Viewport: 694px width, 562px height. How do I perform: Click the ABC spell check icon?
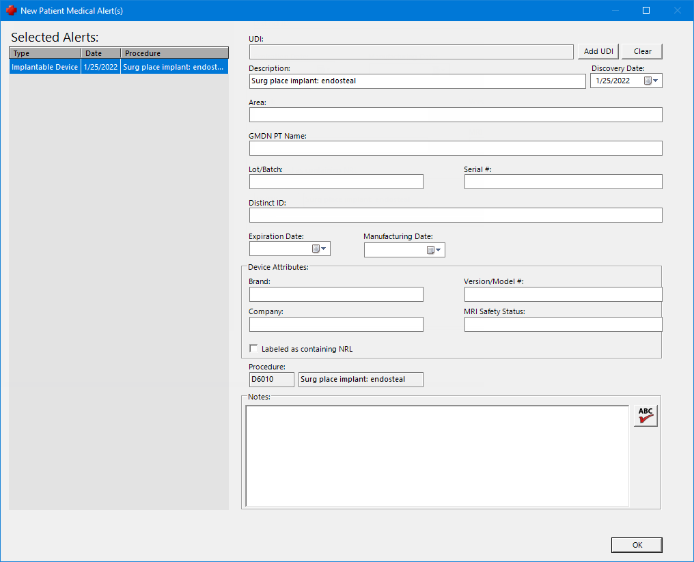pyautogui.click(x=646, y=415)
